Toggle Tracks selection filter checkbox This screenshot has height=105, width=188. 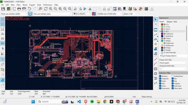coord(160,81)
